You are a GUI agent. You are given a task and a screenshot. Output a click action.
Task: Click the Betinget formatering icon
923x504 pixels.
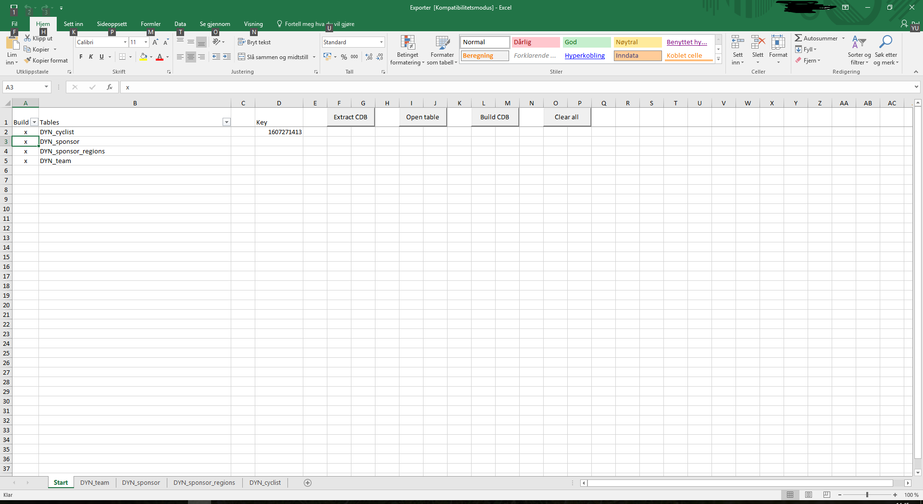point(407,43)
